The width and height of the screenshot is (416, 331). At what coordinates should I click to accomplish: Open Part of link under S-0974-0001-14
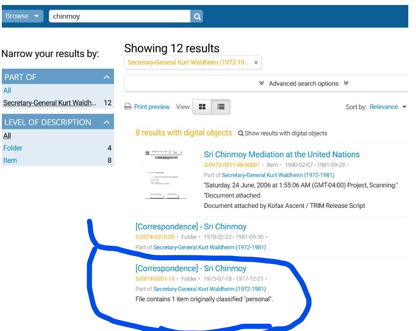click(209, 289)
